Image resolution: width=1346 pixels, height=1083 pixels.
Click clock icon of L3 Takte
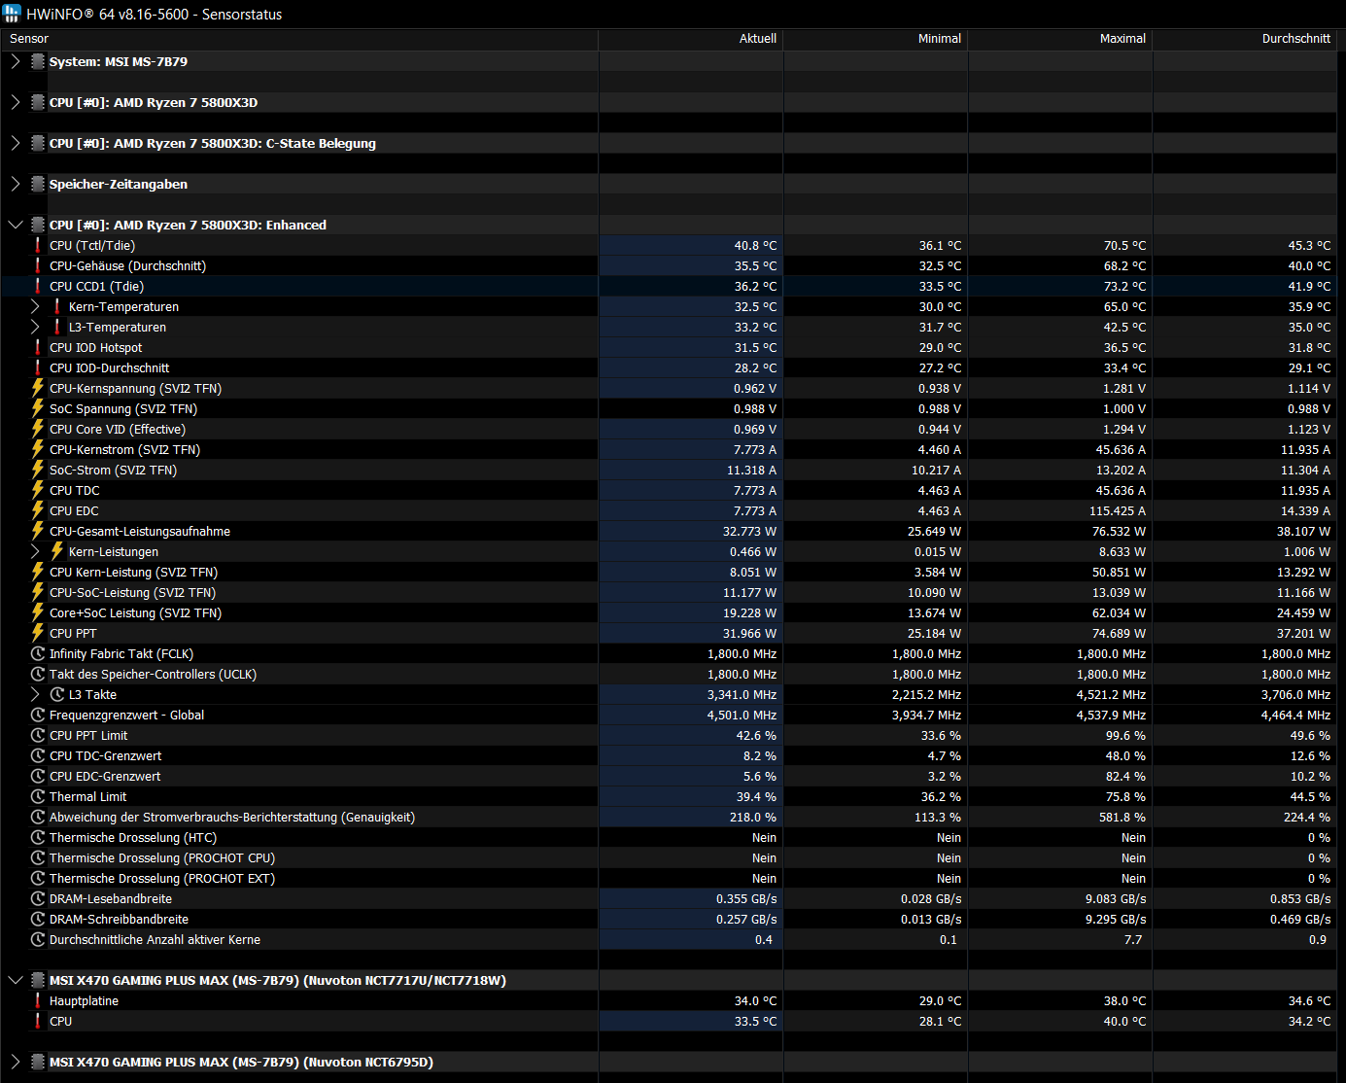pyautogui.click(x=57, y=694)
